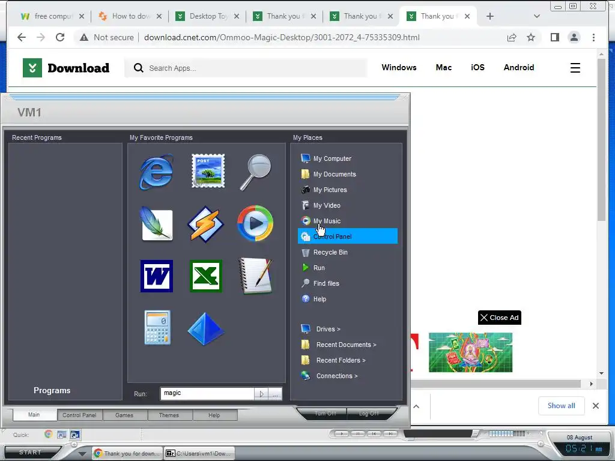Launch the Calculator icon

tap(157, 328)
